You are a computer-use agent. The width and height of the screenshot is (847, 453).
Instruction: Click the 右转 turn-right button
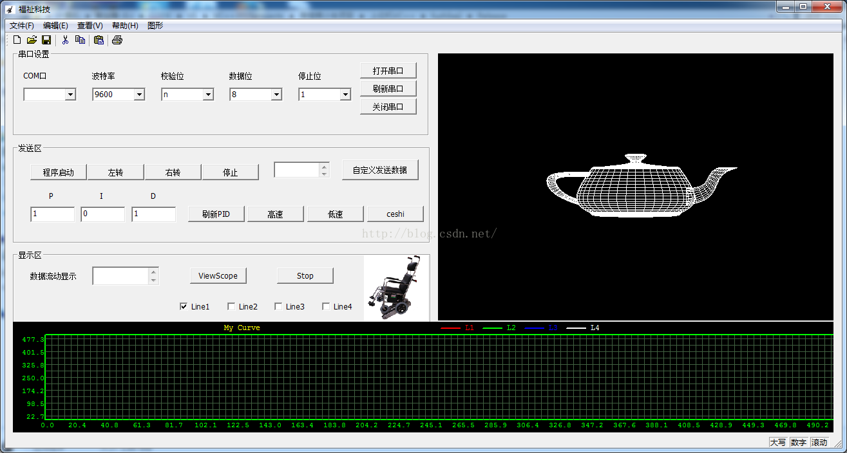tap(173, 172)
